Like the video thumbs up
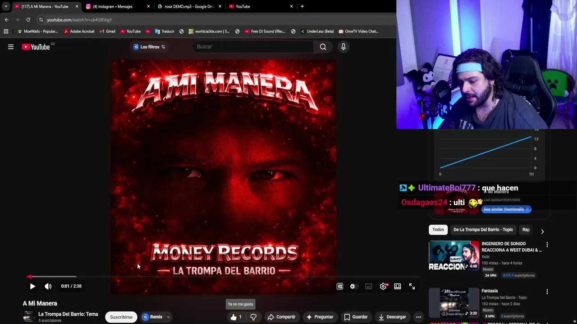Viewport: 577px width, 324px height. 236,317
